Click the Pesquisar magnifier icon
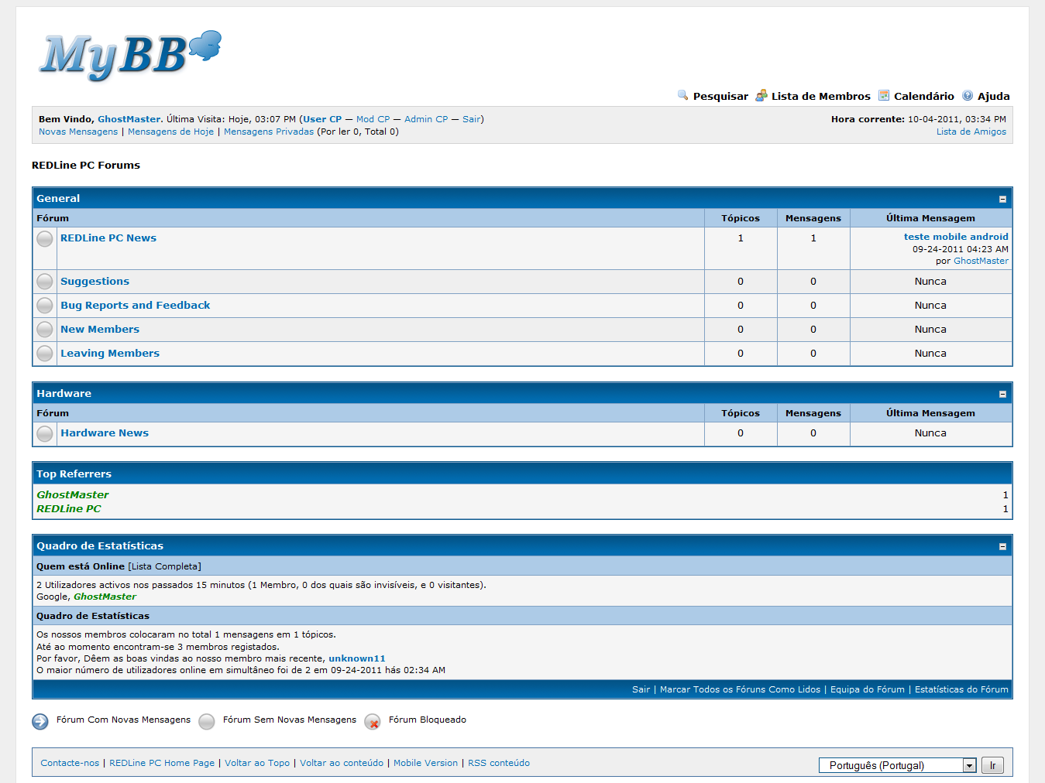This screenshot has height=783, width=1045. 683,95
